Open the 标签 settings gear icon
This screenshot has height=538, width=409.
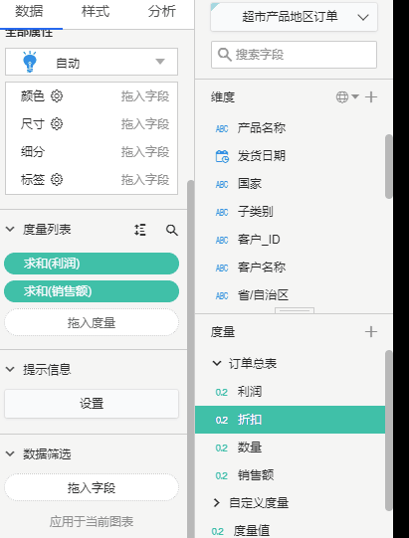pyautogui.click(x=57, y=179)
